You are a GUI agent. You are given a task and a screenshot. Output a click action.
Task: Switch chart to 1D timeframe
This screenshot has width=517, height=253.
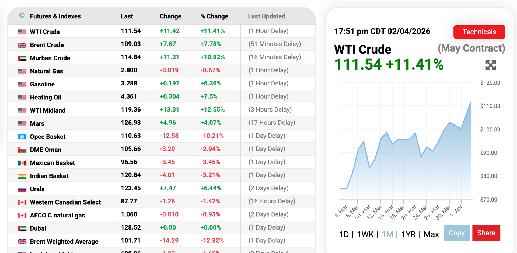(344, 234)
